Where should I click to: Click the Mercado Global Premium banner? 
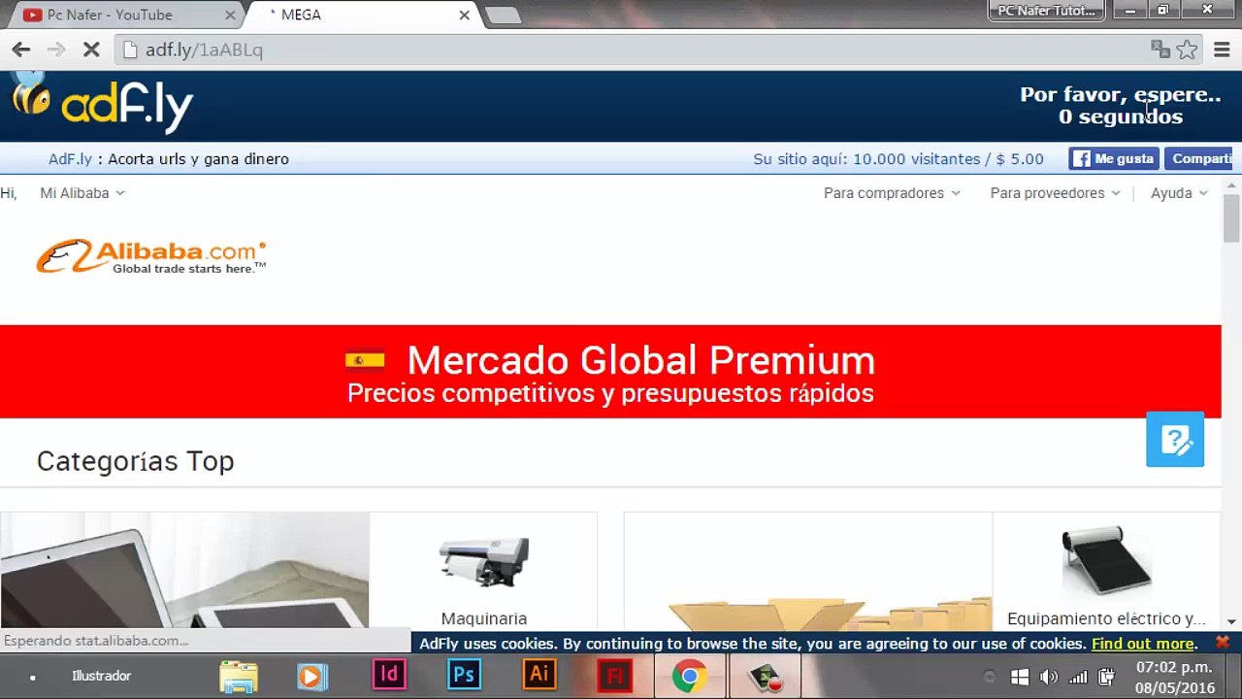click(x=610, y=372)
